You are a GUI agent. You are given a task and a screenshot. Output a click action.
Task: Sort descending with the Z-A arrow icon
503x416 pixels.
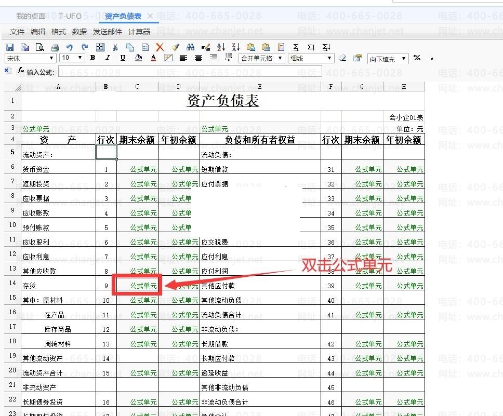point(236,47)
